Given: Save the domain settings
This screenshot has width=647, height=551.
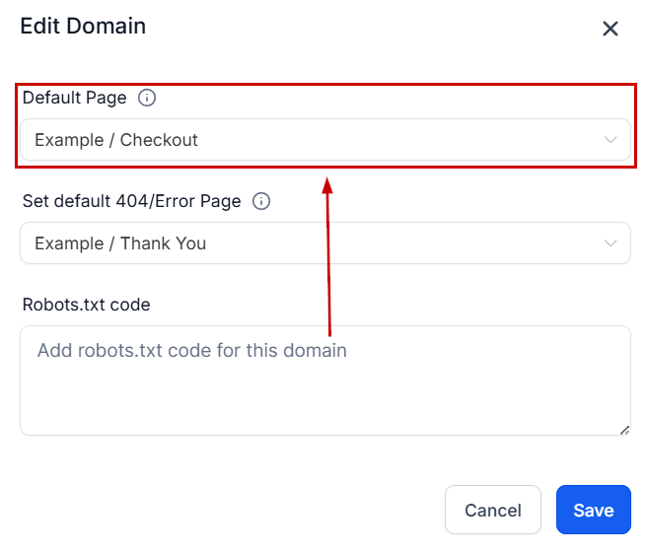Looking at the screenshot, I should [x=593, y=510].
